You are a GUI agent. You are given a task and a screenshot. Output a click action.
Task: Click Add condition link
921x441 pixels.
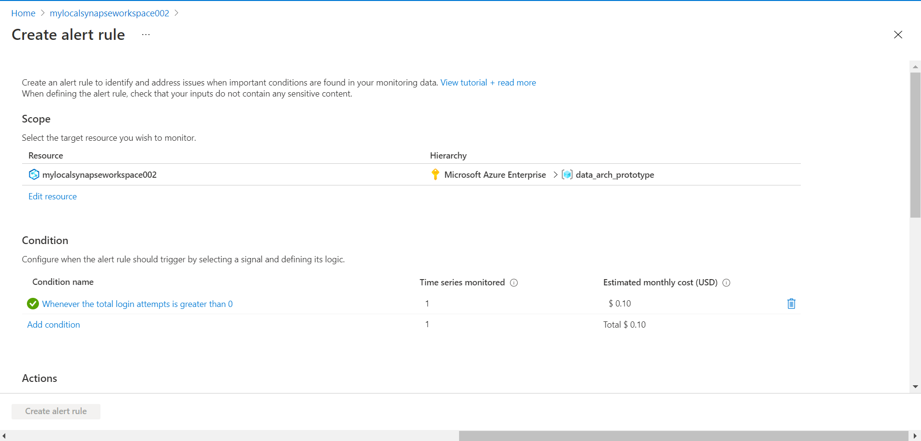[x=53, y=325]
